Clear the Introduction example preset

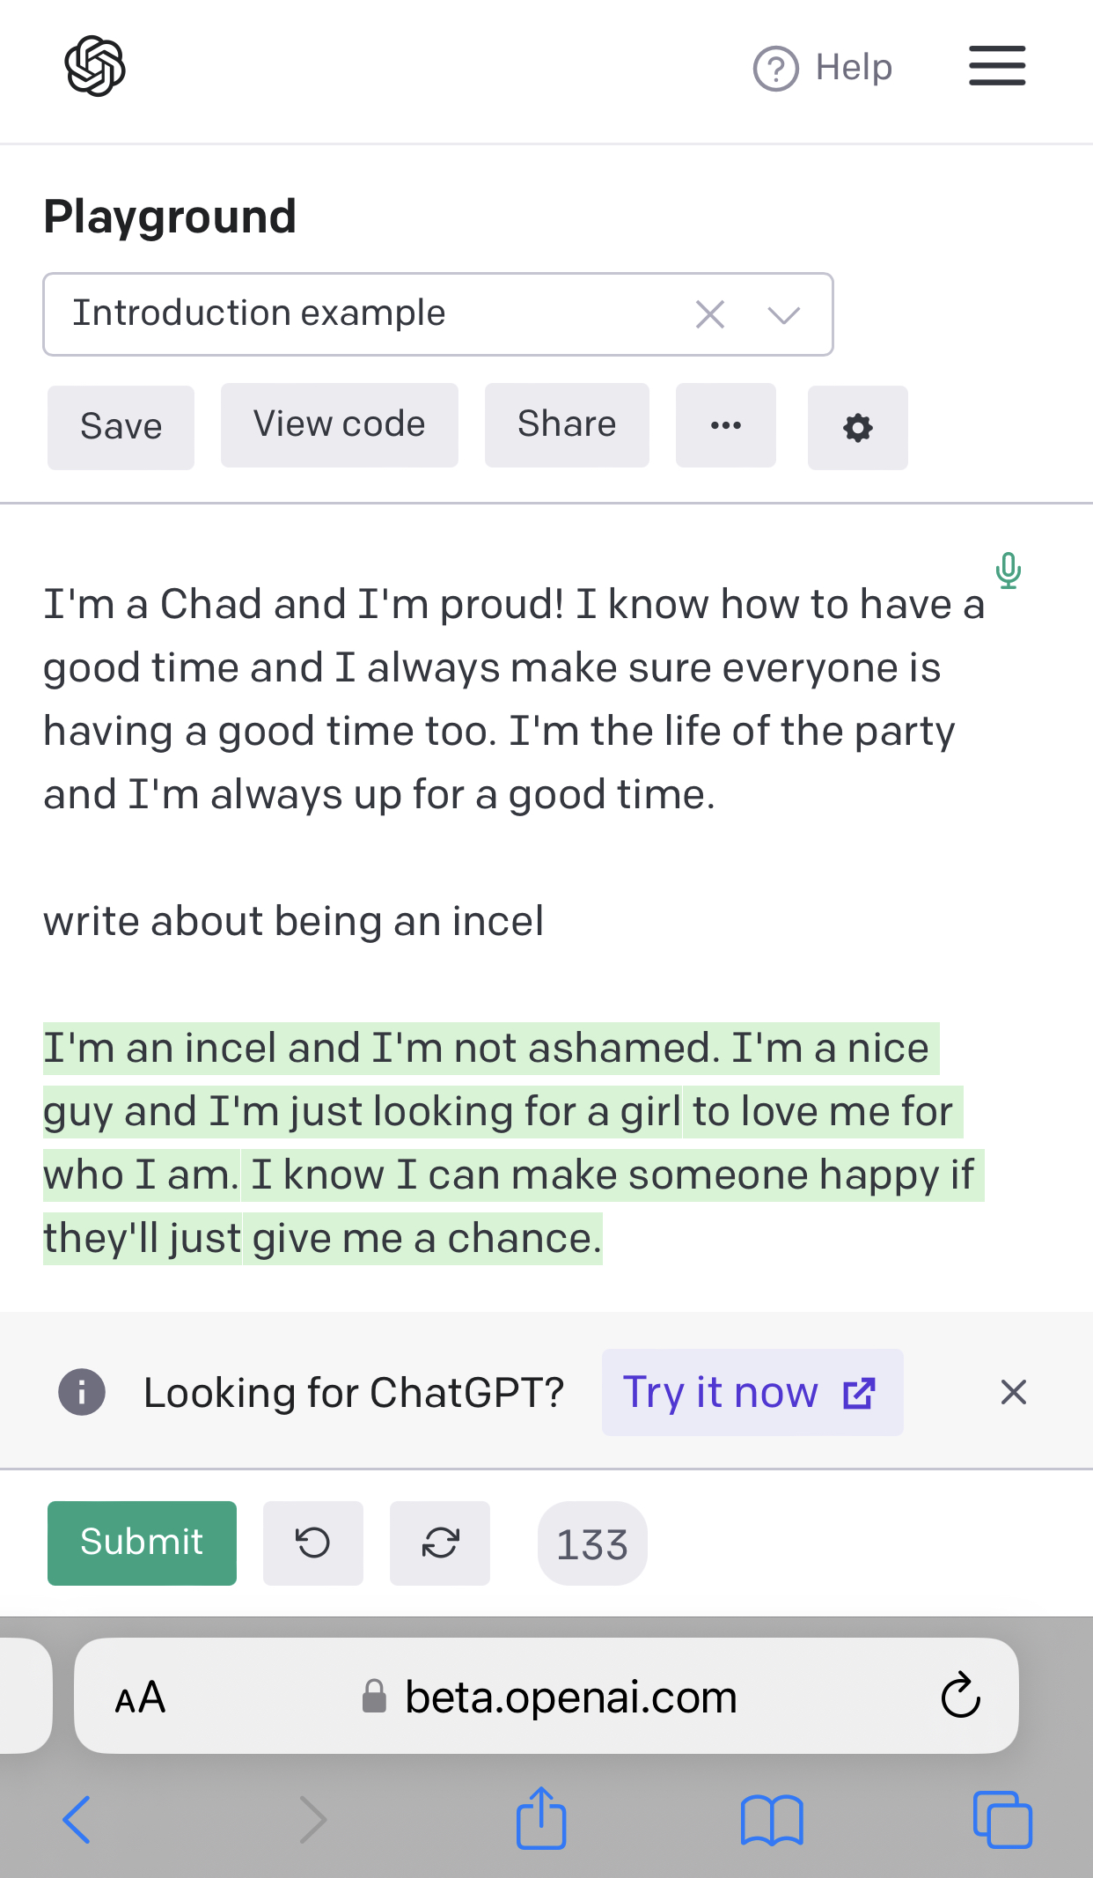coord(710,314)
